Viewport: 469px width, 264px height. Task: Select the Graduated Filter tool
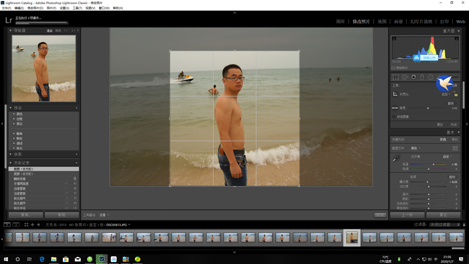pos(422,77)
